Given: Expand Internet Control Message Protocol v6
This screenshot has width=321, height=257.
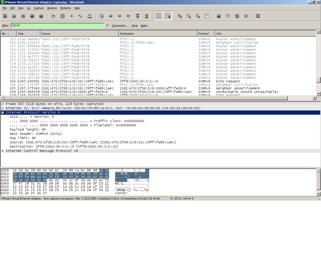Looking at the screenshot, I should click(3, 151).
